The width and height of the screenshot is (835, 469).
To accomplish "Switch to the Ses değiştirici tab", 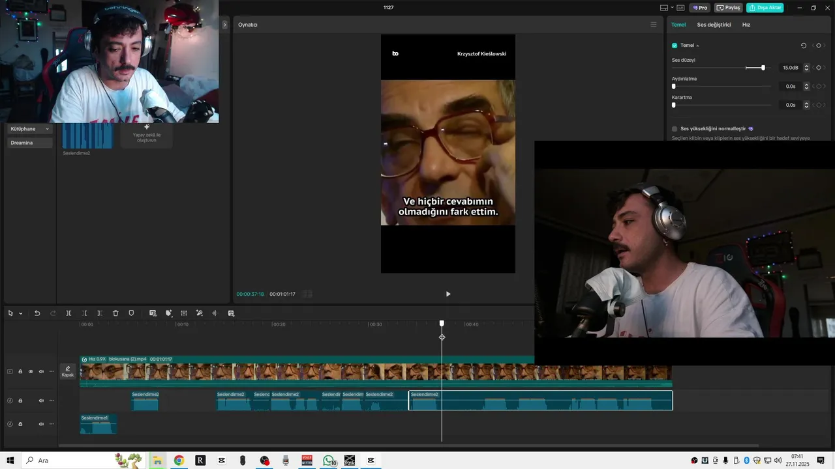I will pos(714,25).
